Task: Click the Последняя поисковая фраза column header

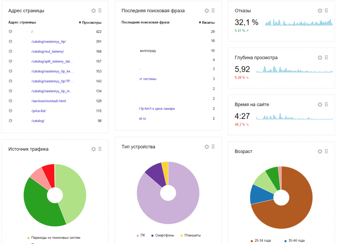Action: pyautogui.click(x=145, y=22)
